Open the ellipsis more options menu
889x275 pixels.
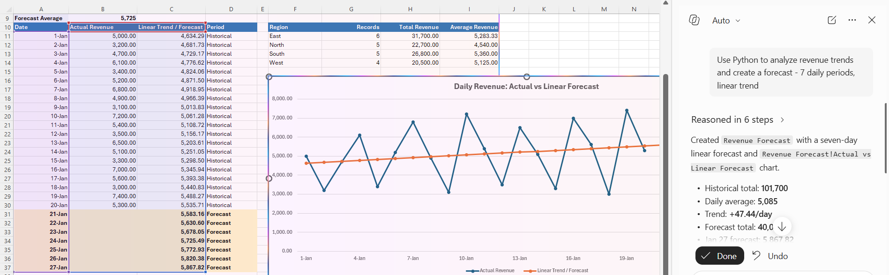852,20
